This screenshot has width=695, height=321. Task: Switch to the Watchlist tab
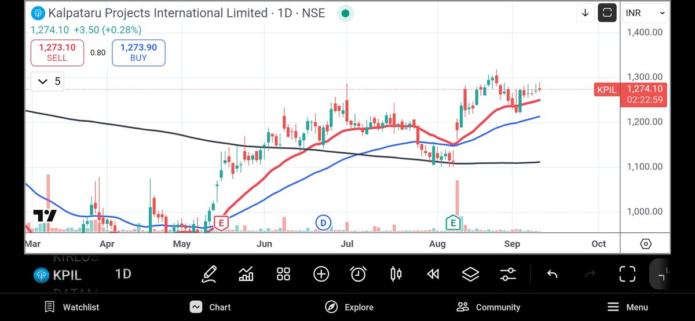(x=72, y=307)
